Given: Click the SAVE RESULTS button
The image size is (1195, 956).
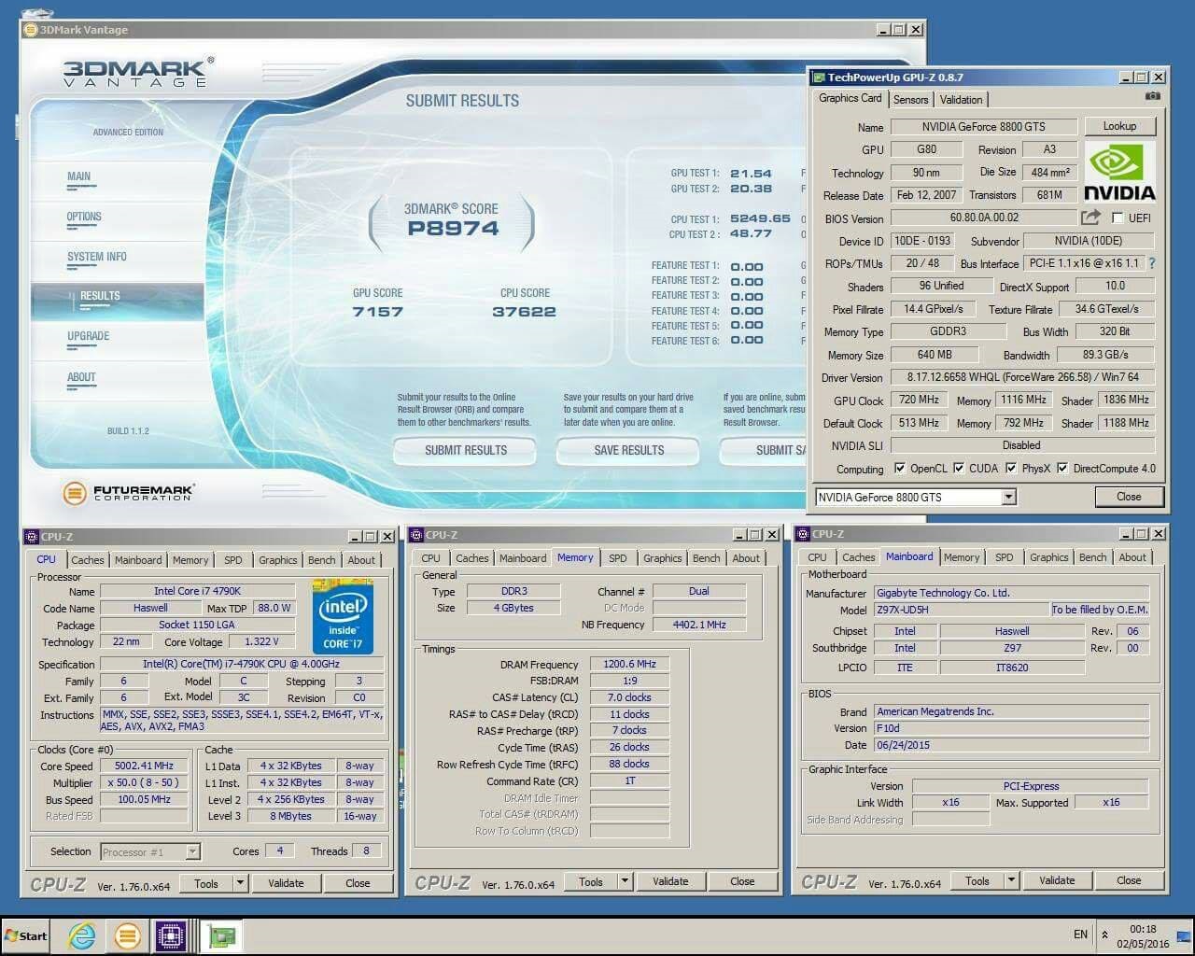Looking at the screenshot, I should [x=628, y=451].
